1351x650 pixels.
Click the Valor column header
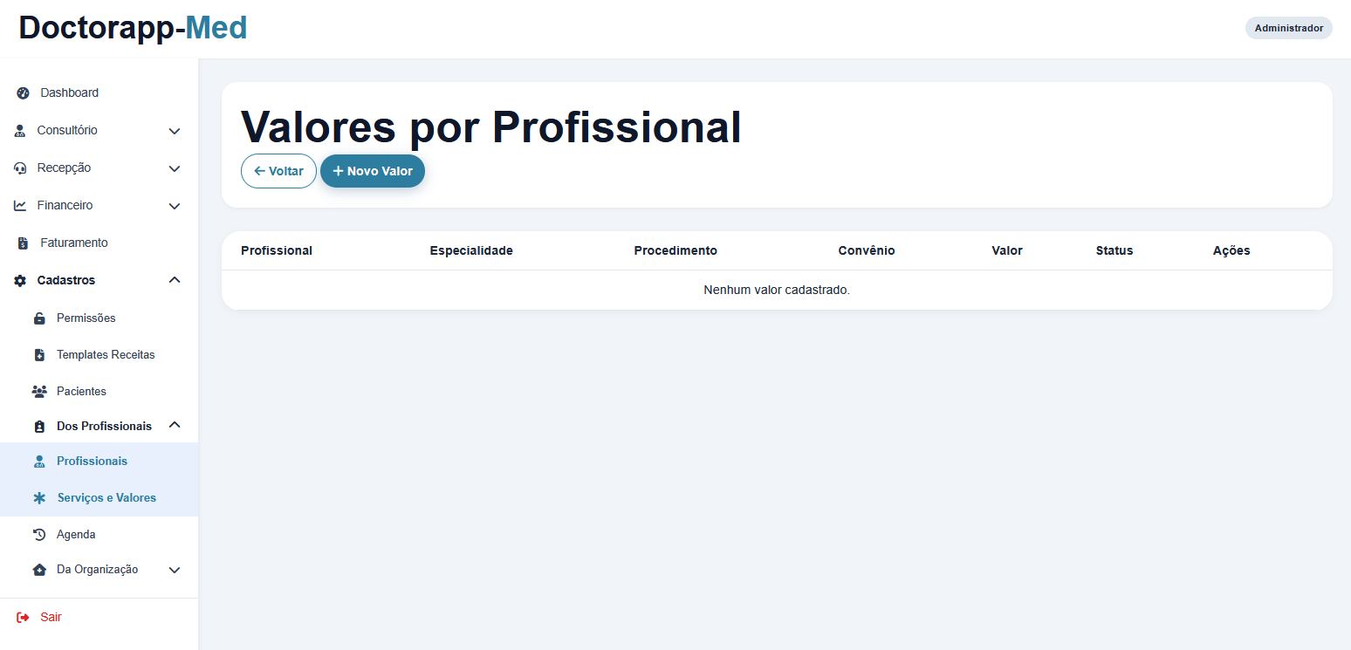(x=1007, y=250)
